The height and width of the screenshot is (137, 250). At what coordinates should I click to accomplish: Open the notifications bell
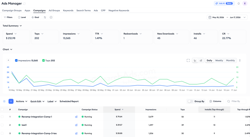(238, 3)
